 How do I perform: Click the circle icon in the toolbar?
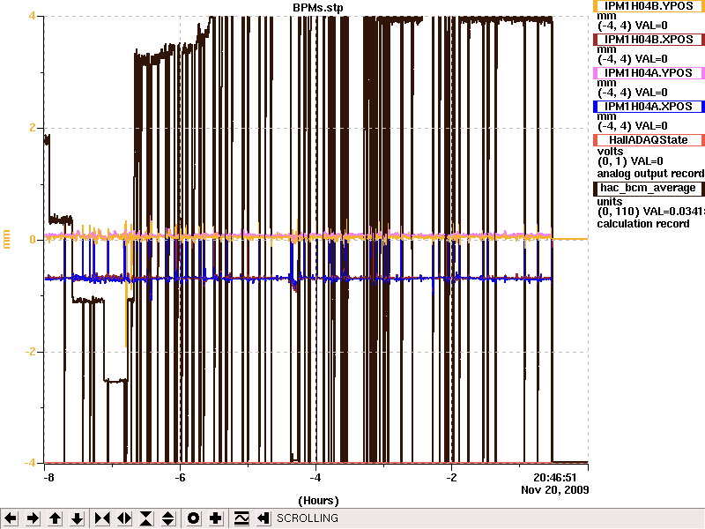193,518
